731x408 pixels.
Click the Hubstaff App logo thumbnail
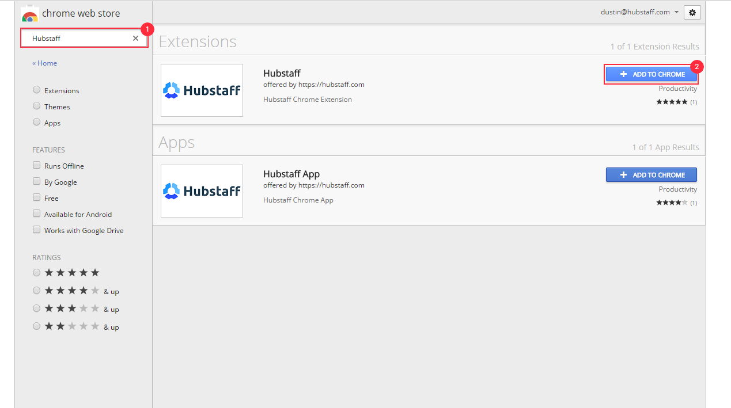[202, 190]
